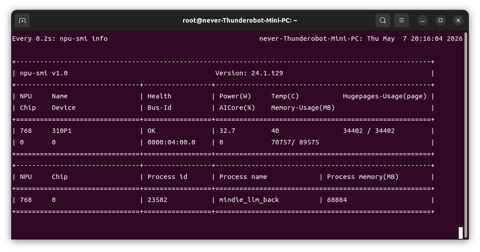Maximize the terminal window
The height and width of the screenshot is (252, 480).
tap(441, 20)
